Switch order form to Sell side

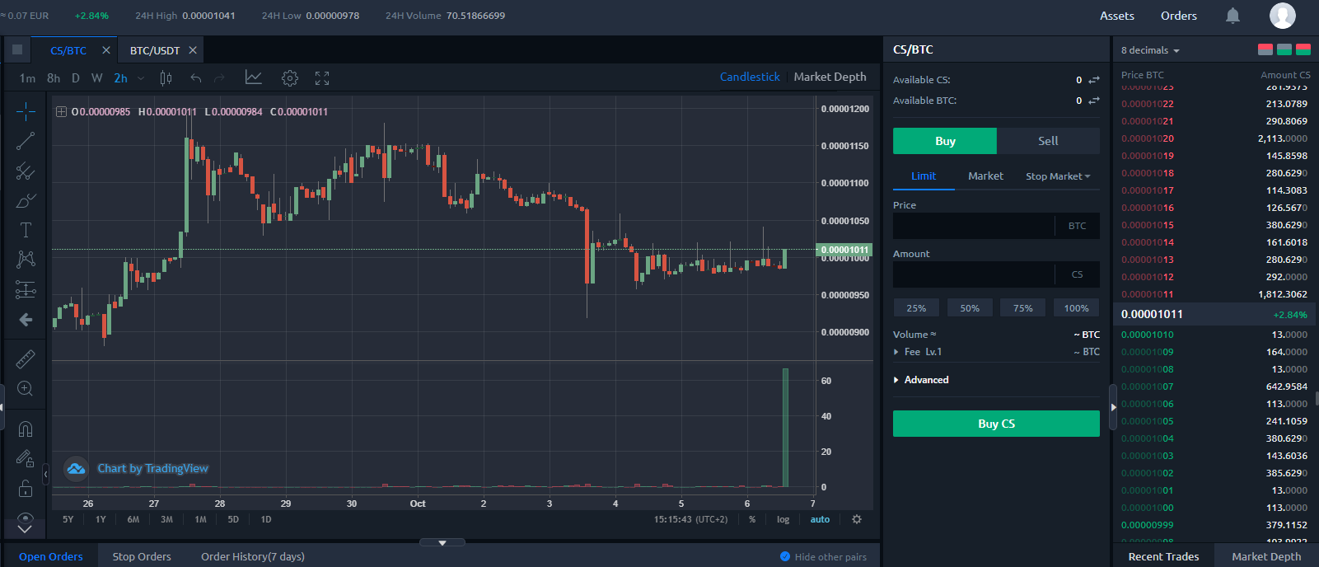coord(1048,141)
